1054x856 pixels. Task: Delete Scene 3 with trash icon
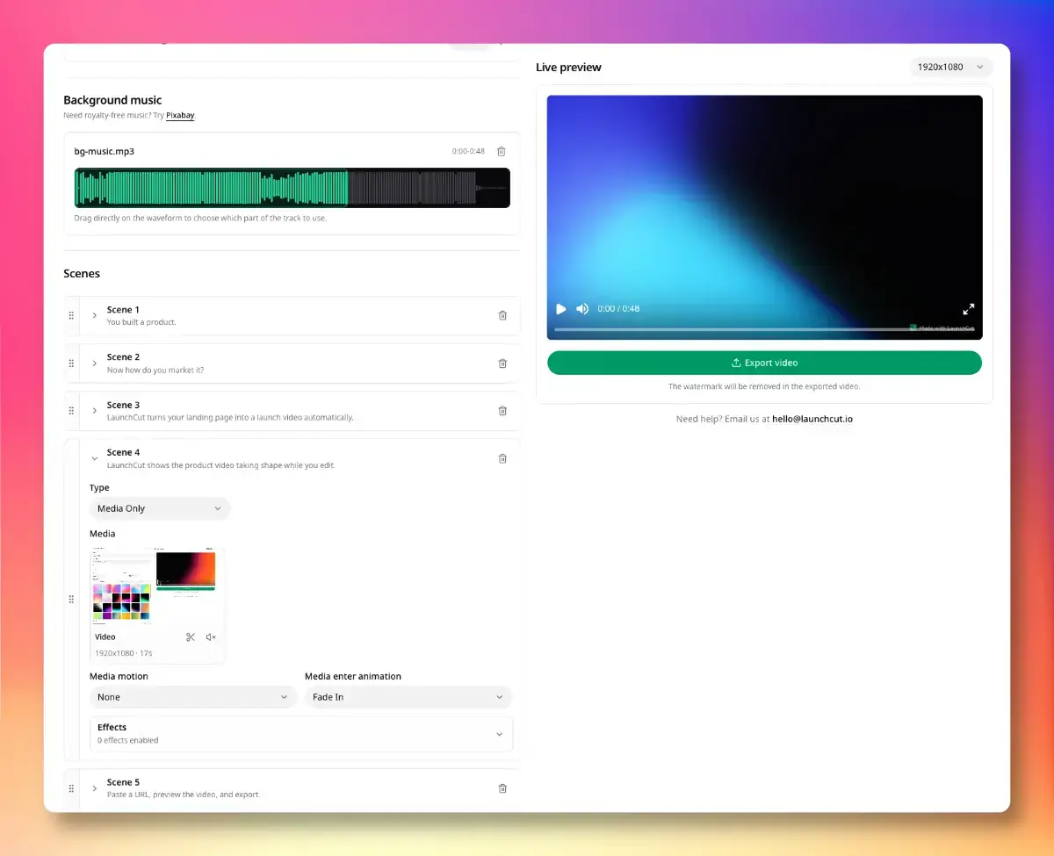[502, 410]
